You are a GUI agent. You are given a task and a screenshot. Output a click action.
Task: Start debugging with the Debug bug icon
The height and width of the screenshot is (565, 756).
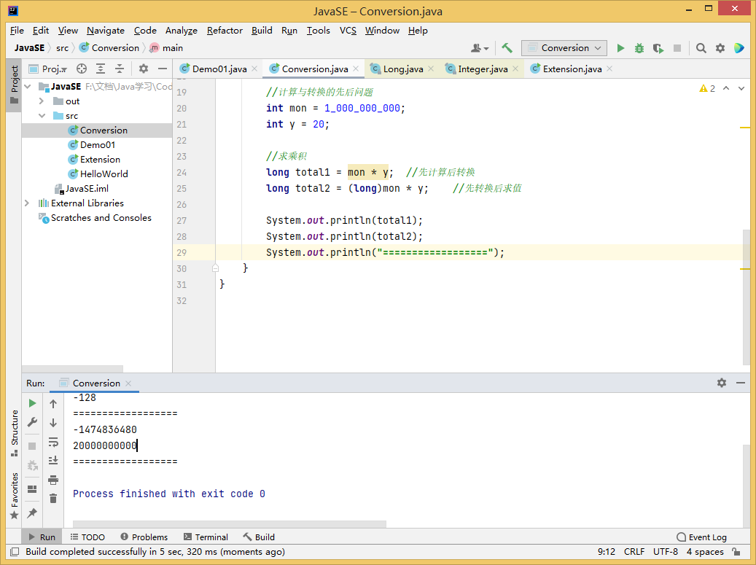pos(639,48)
